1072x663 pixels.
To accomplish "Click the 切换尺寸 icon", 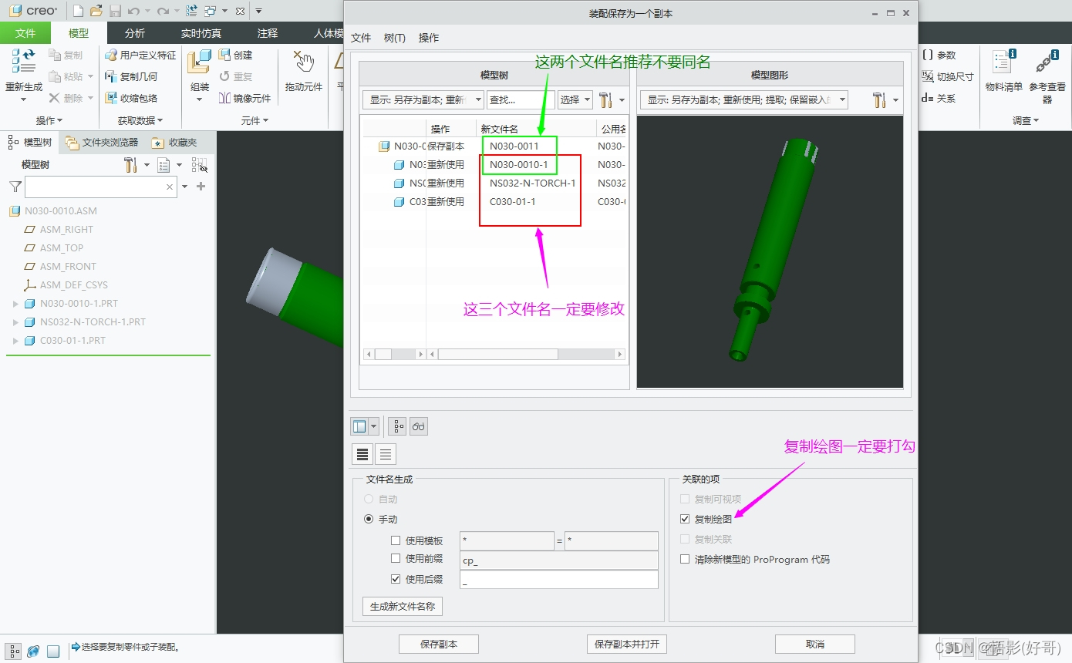I will click(x=949, y=76).
